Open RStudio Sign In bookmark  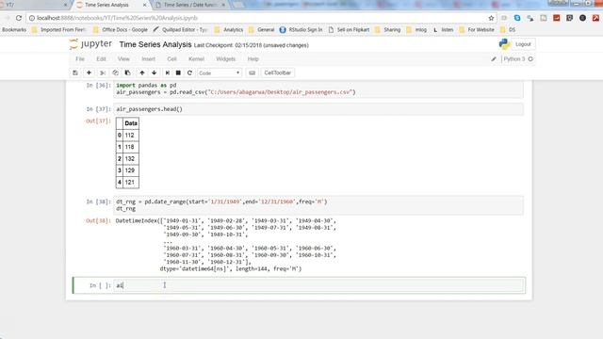click(301, 29)
